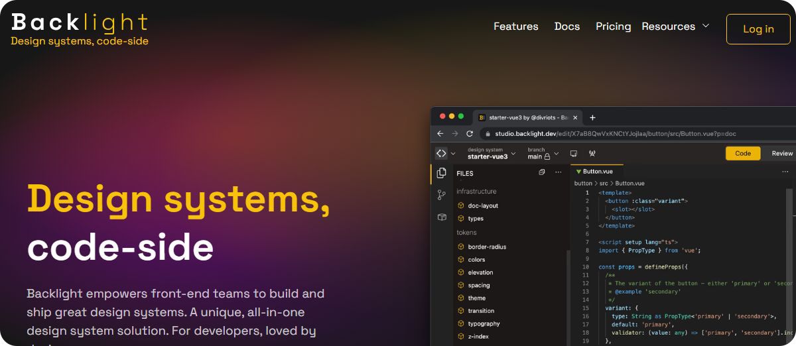This screenshot has height=346, width=796.
Task: Click the starter-vue3 browser tab favicon
Action: click(482, 117)
